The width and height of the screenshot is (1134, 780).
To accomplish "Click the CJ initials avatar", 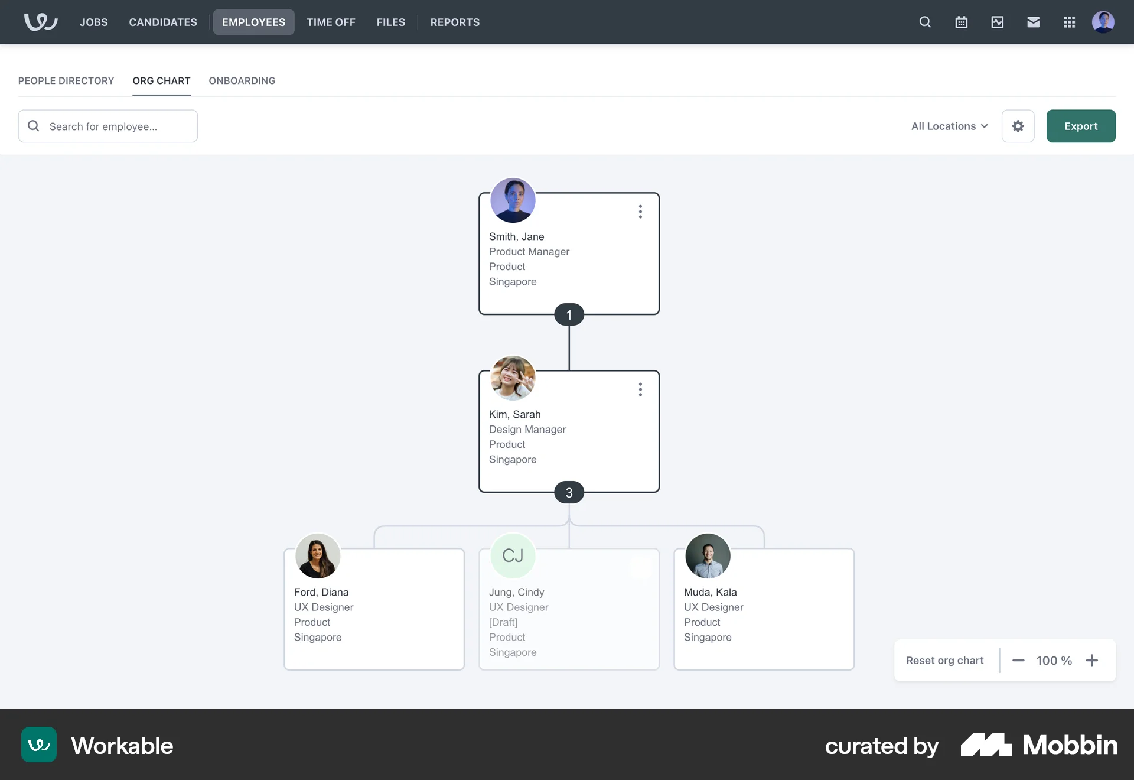I will [513, 556].
